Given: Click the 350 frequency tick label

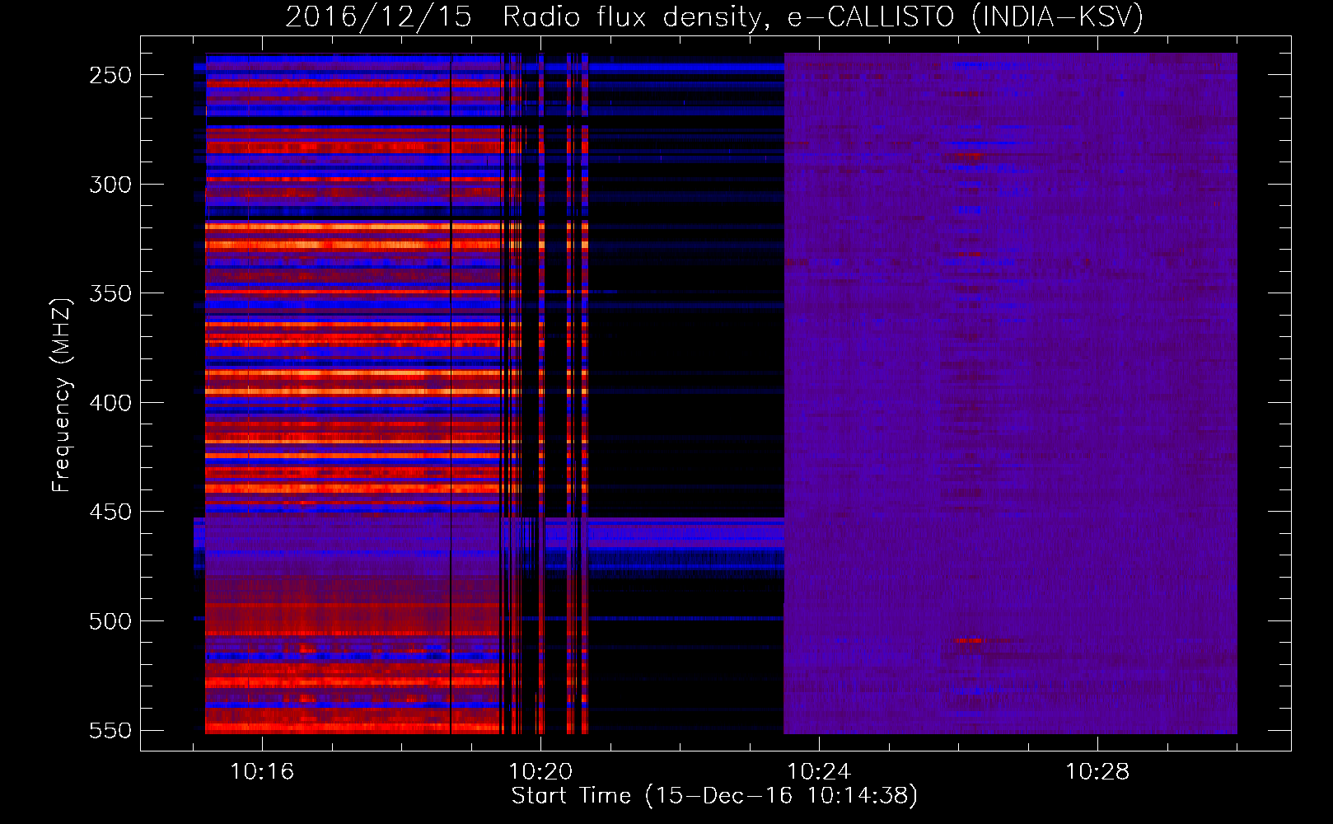Looking at the screenshot, I should (x=110, y=293).
